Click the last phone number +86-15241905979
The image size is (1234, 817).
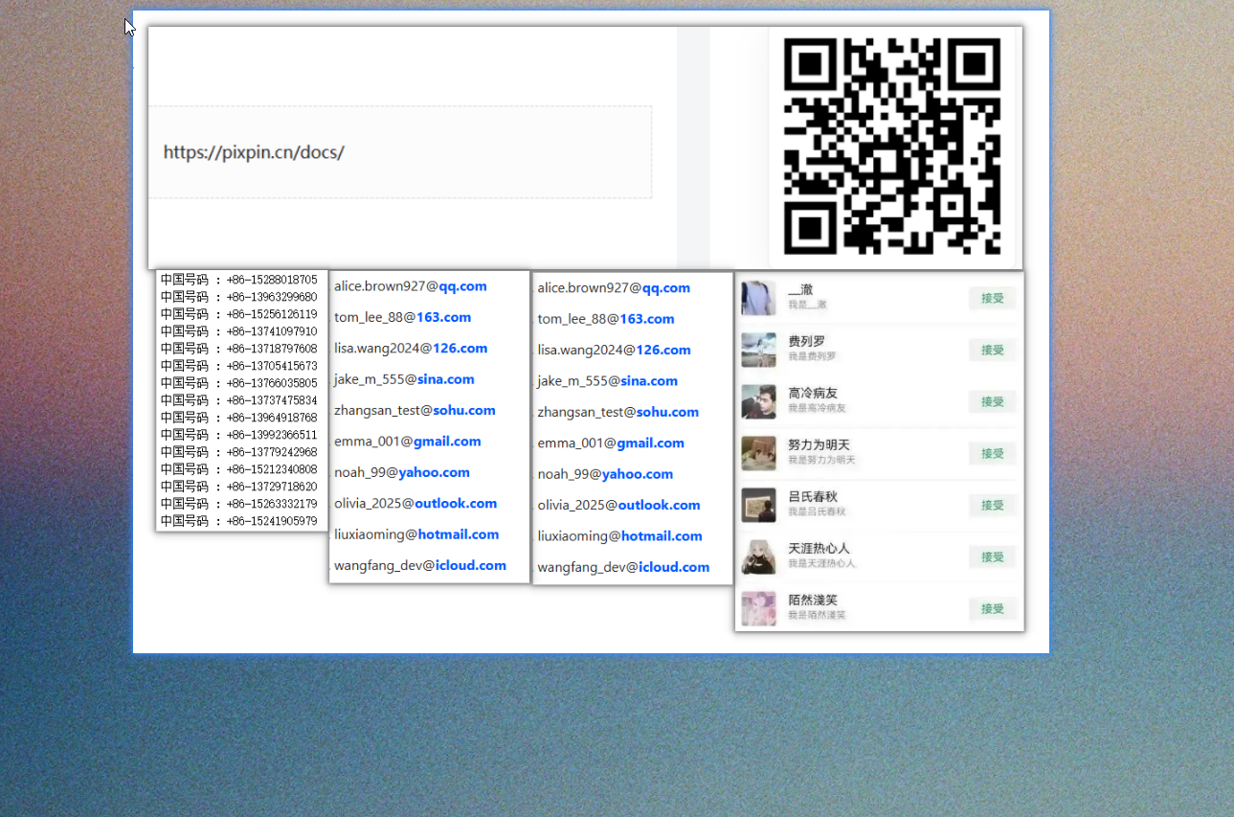[x=271, y=521]
